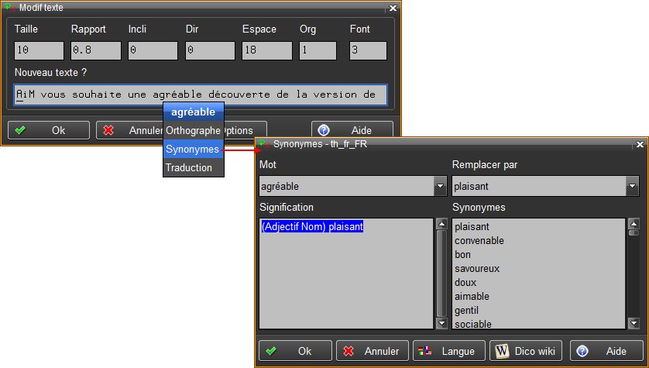The width and height of the screenshot is (649, 368).
Task: Choose Traduction from the context menu
Action: (189, 167)
